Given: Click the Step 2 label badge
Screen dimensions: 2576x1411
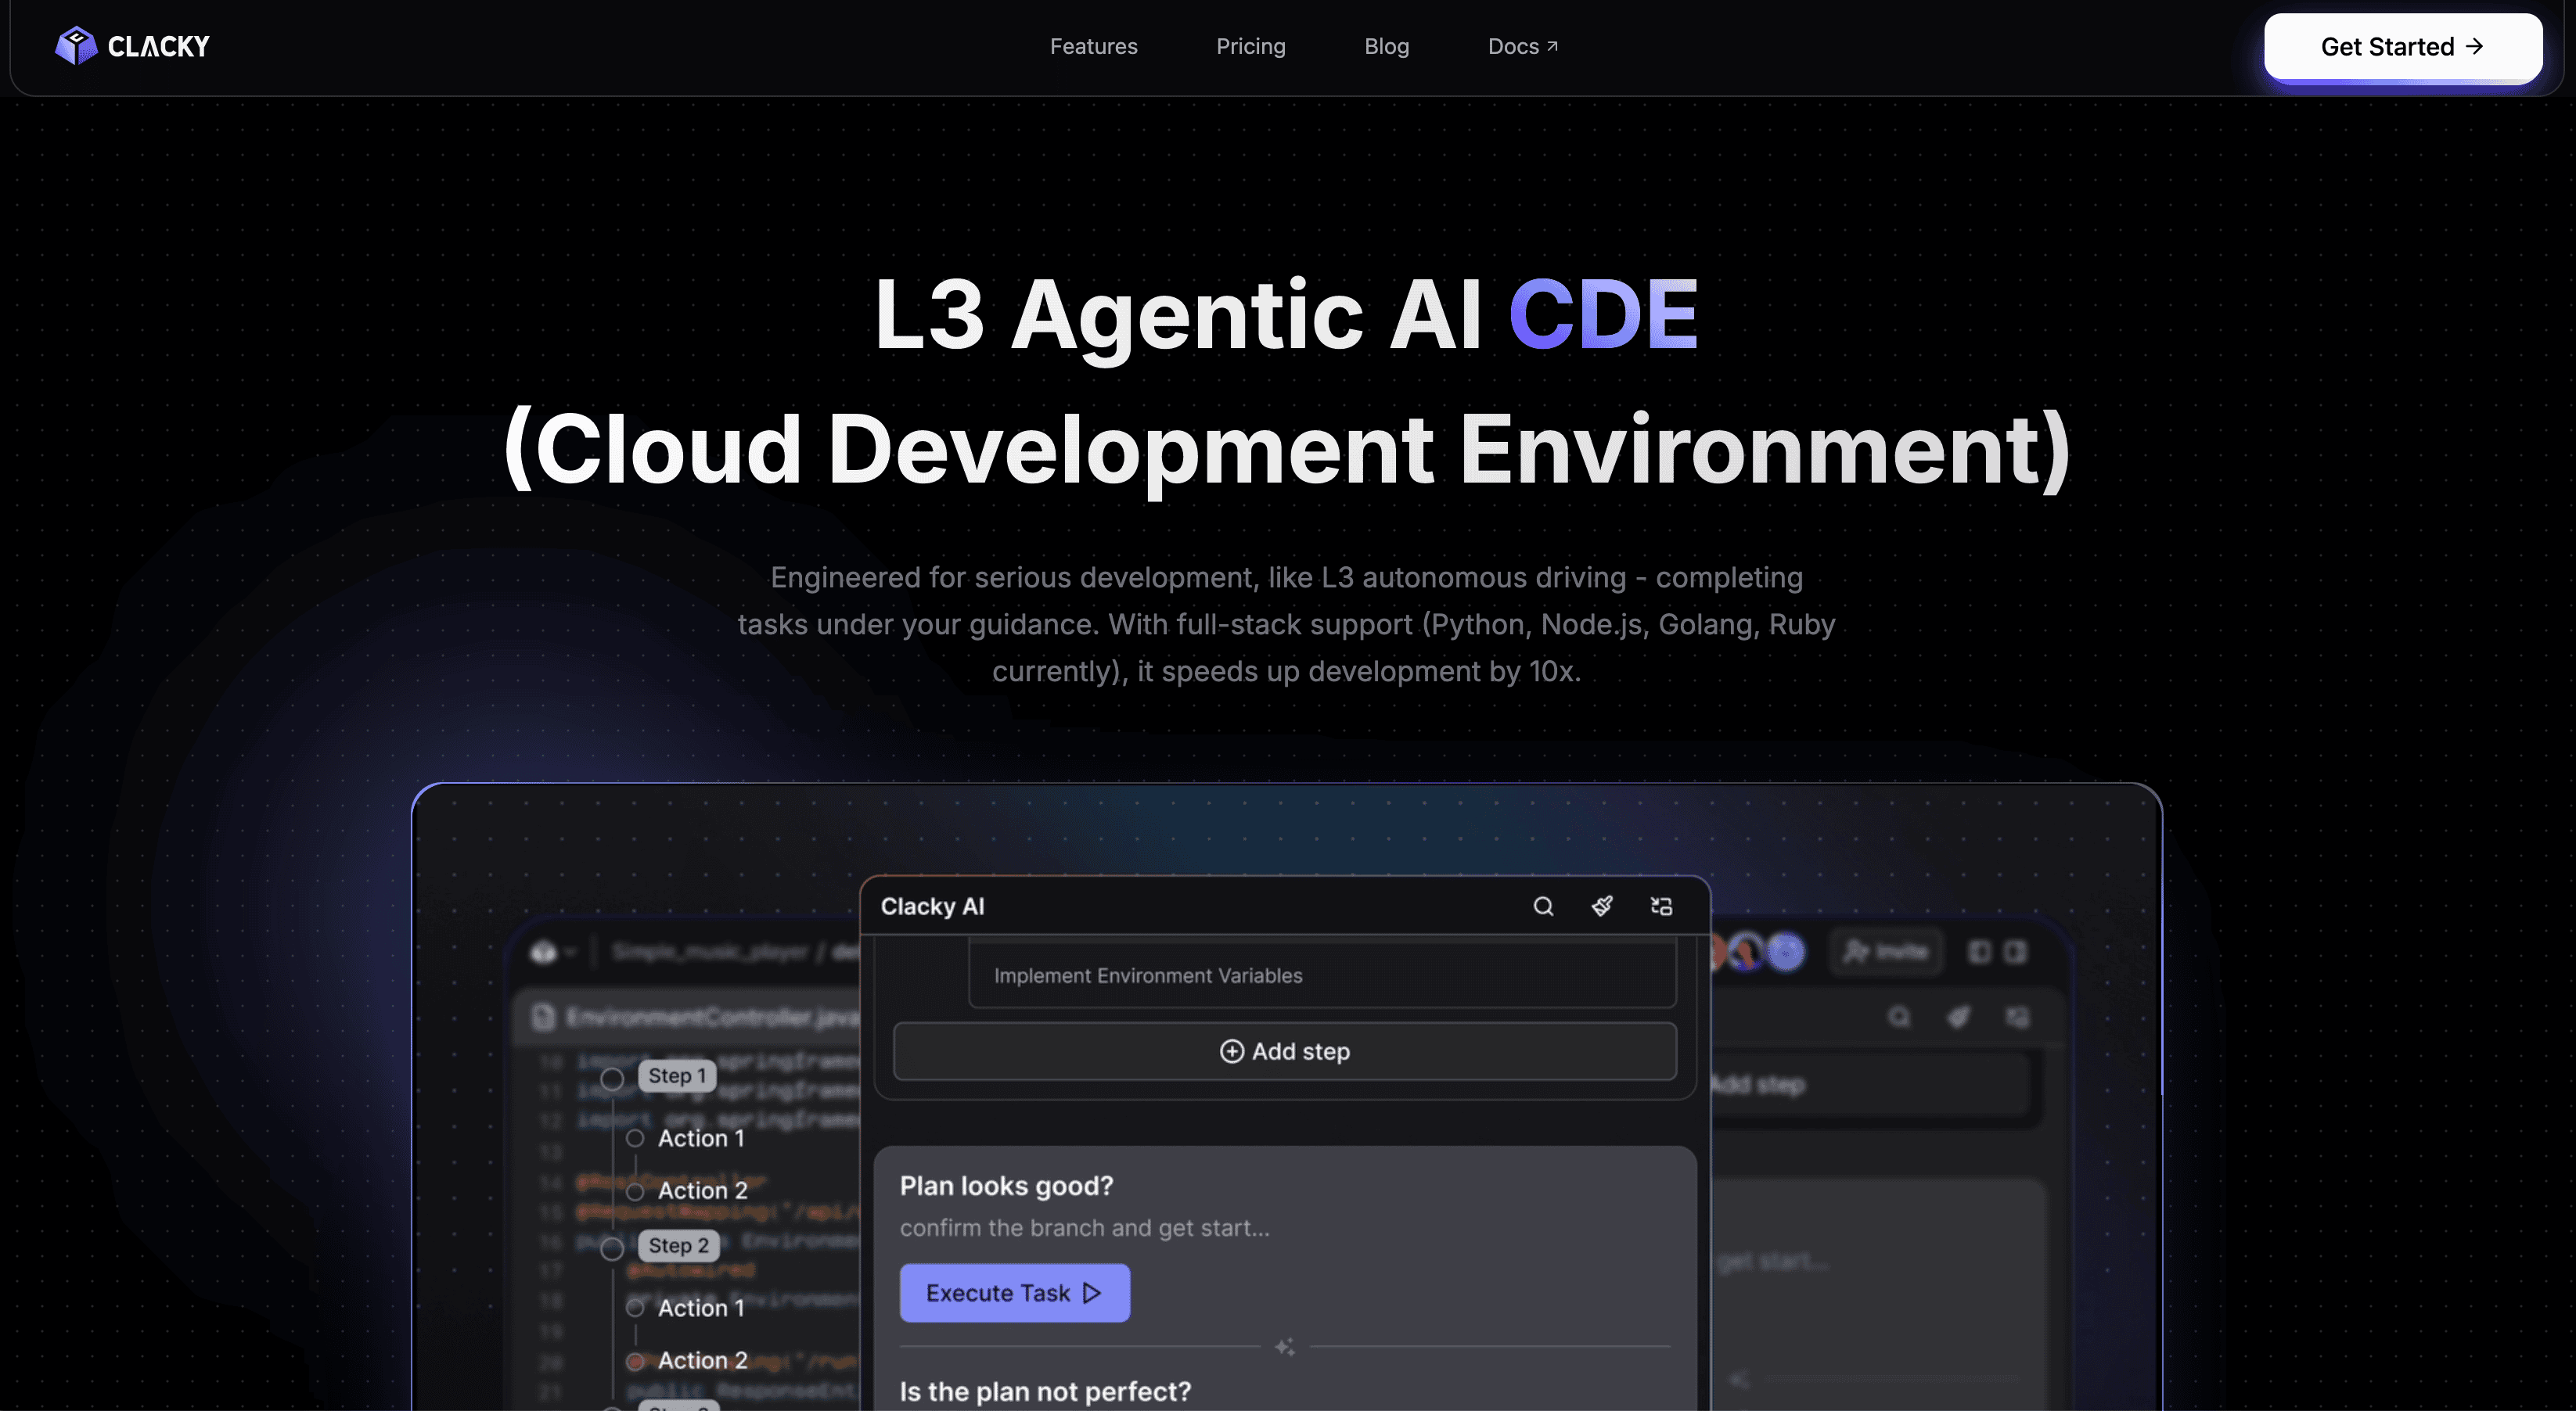Looking at the screenshot, I should point(678,1245).
